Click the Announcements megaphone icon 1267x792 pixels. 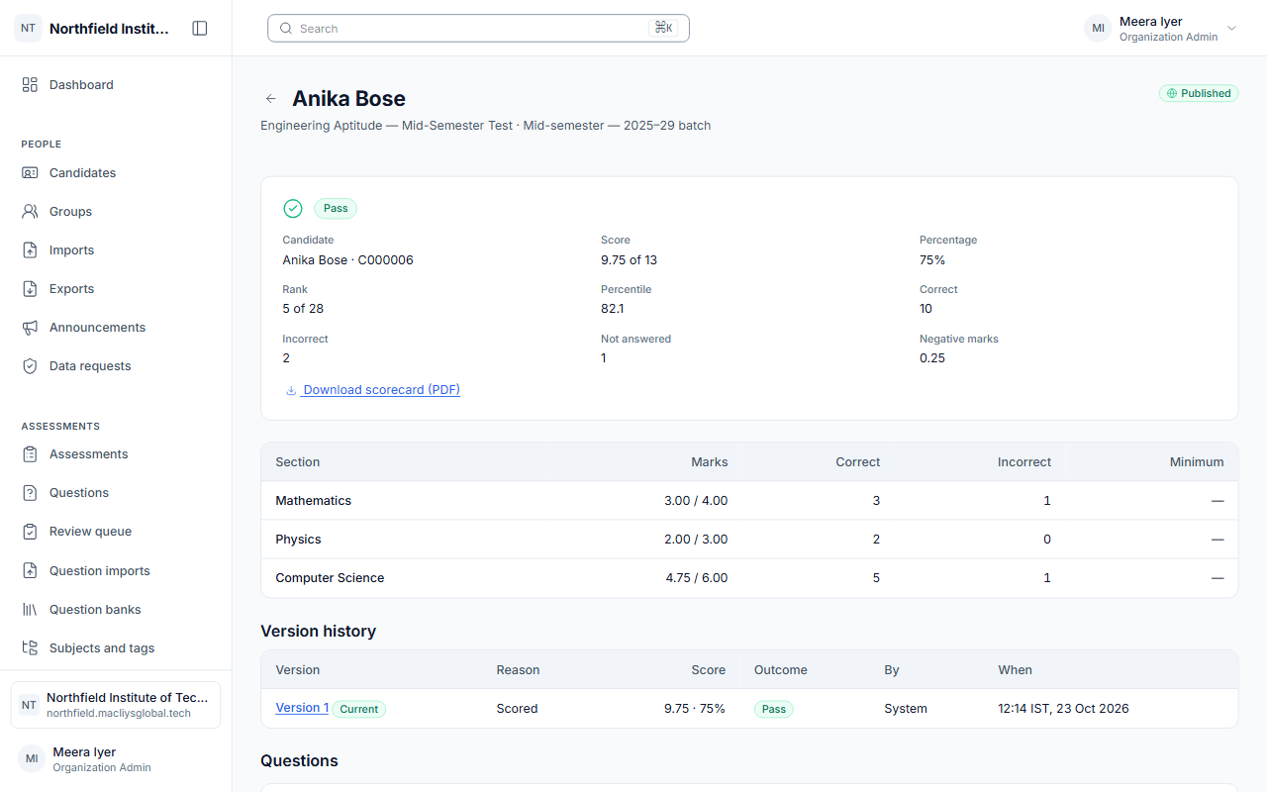click(30, 328)
